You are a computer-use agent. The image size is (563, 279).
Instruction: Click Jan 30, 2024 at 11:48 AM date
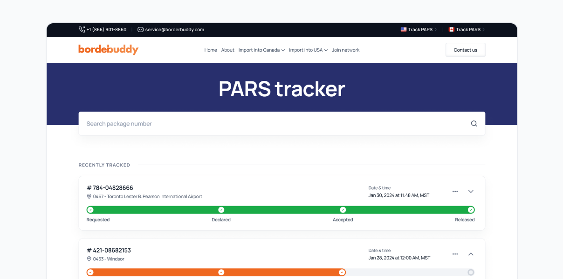(x=399, y=195)
